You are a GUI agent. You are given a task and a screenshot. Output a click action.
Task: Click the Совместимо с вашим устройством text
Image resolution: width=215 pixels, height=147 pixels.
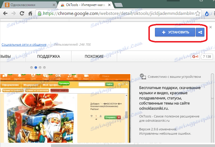click(174, 77)
